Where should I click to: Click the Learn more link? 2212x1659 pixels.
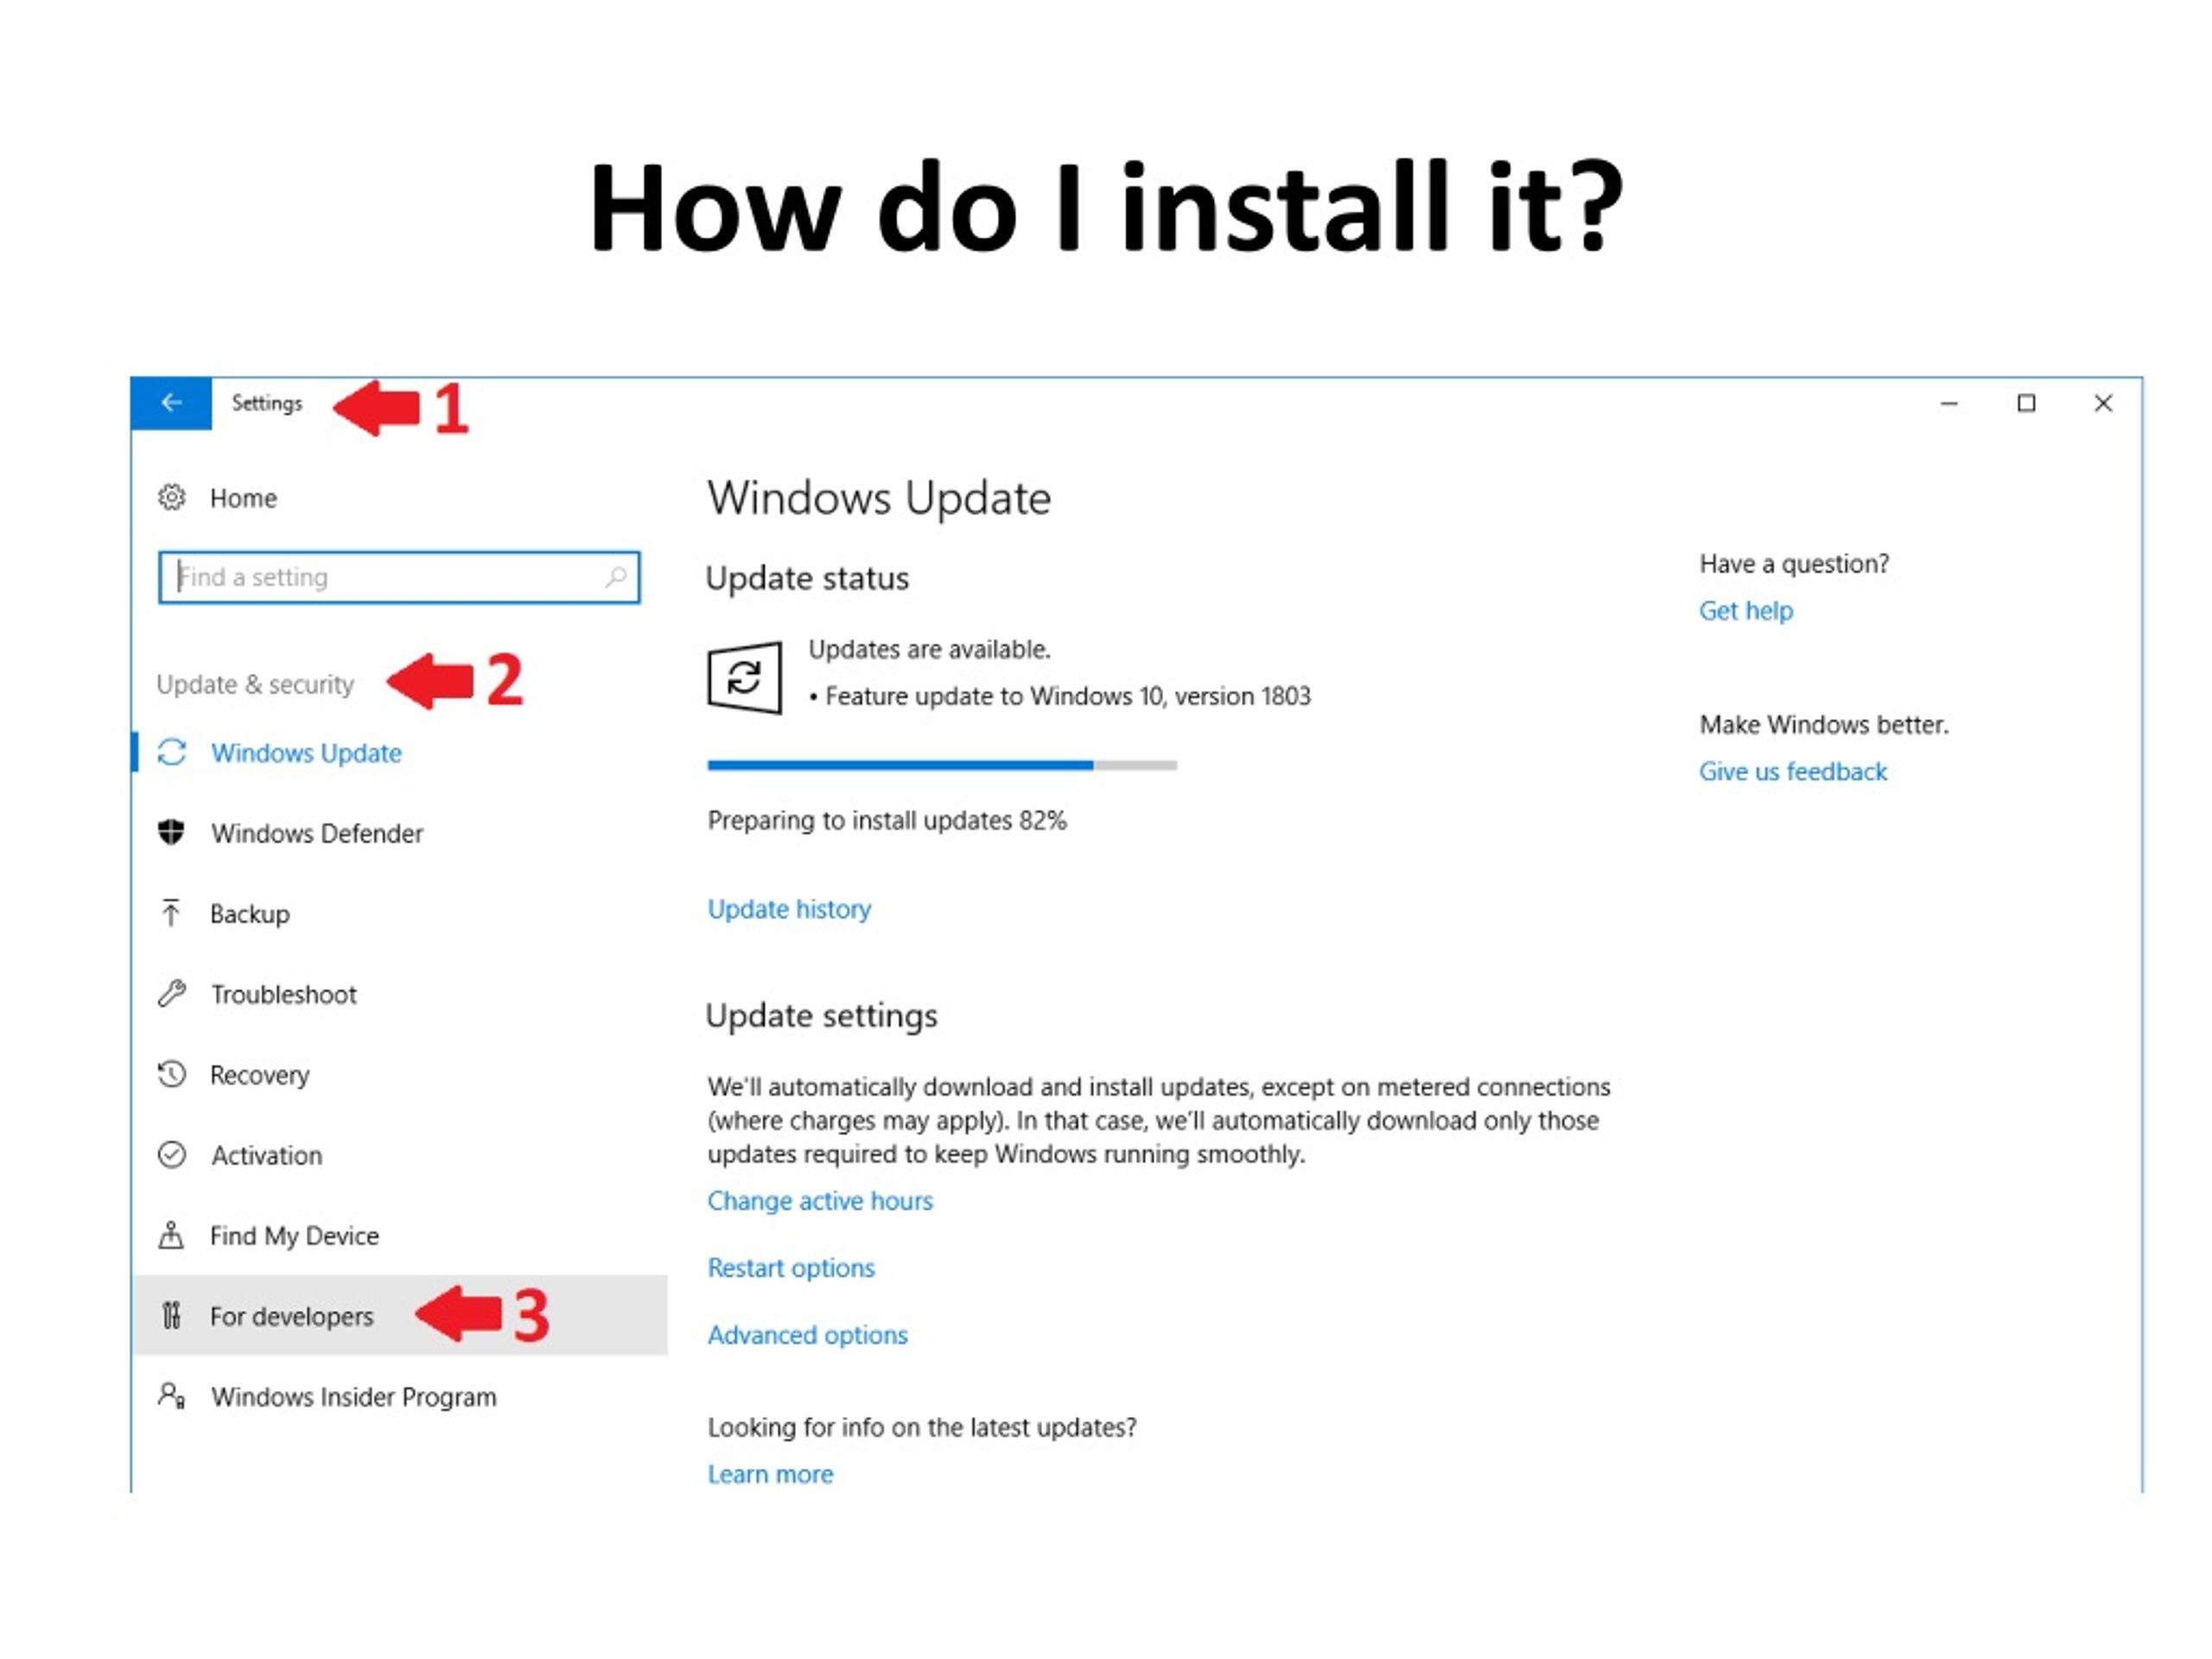click(x=770, y=1474)
